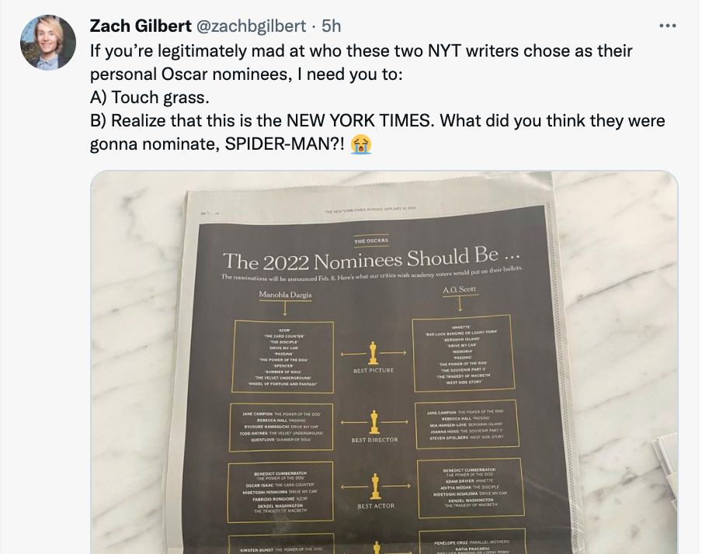Click the Best Actor Oscar statuette
Viewport: 702px width, 554px height.
point(375,489)
